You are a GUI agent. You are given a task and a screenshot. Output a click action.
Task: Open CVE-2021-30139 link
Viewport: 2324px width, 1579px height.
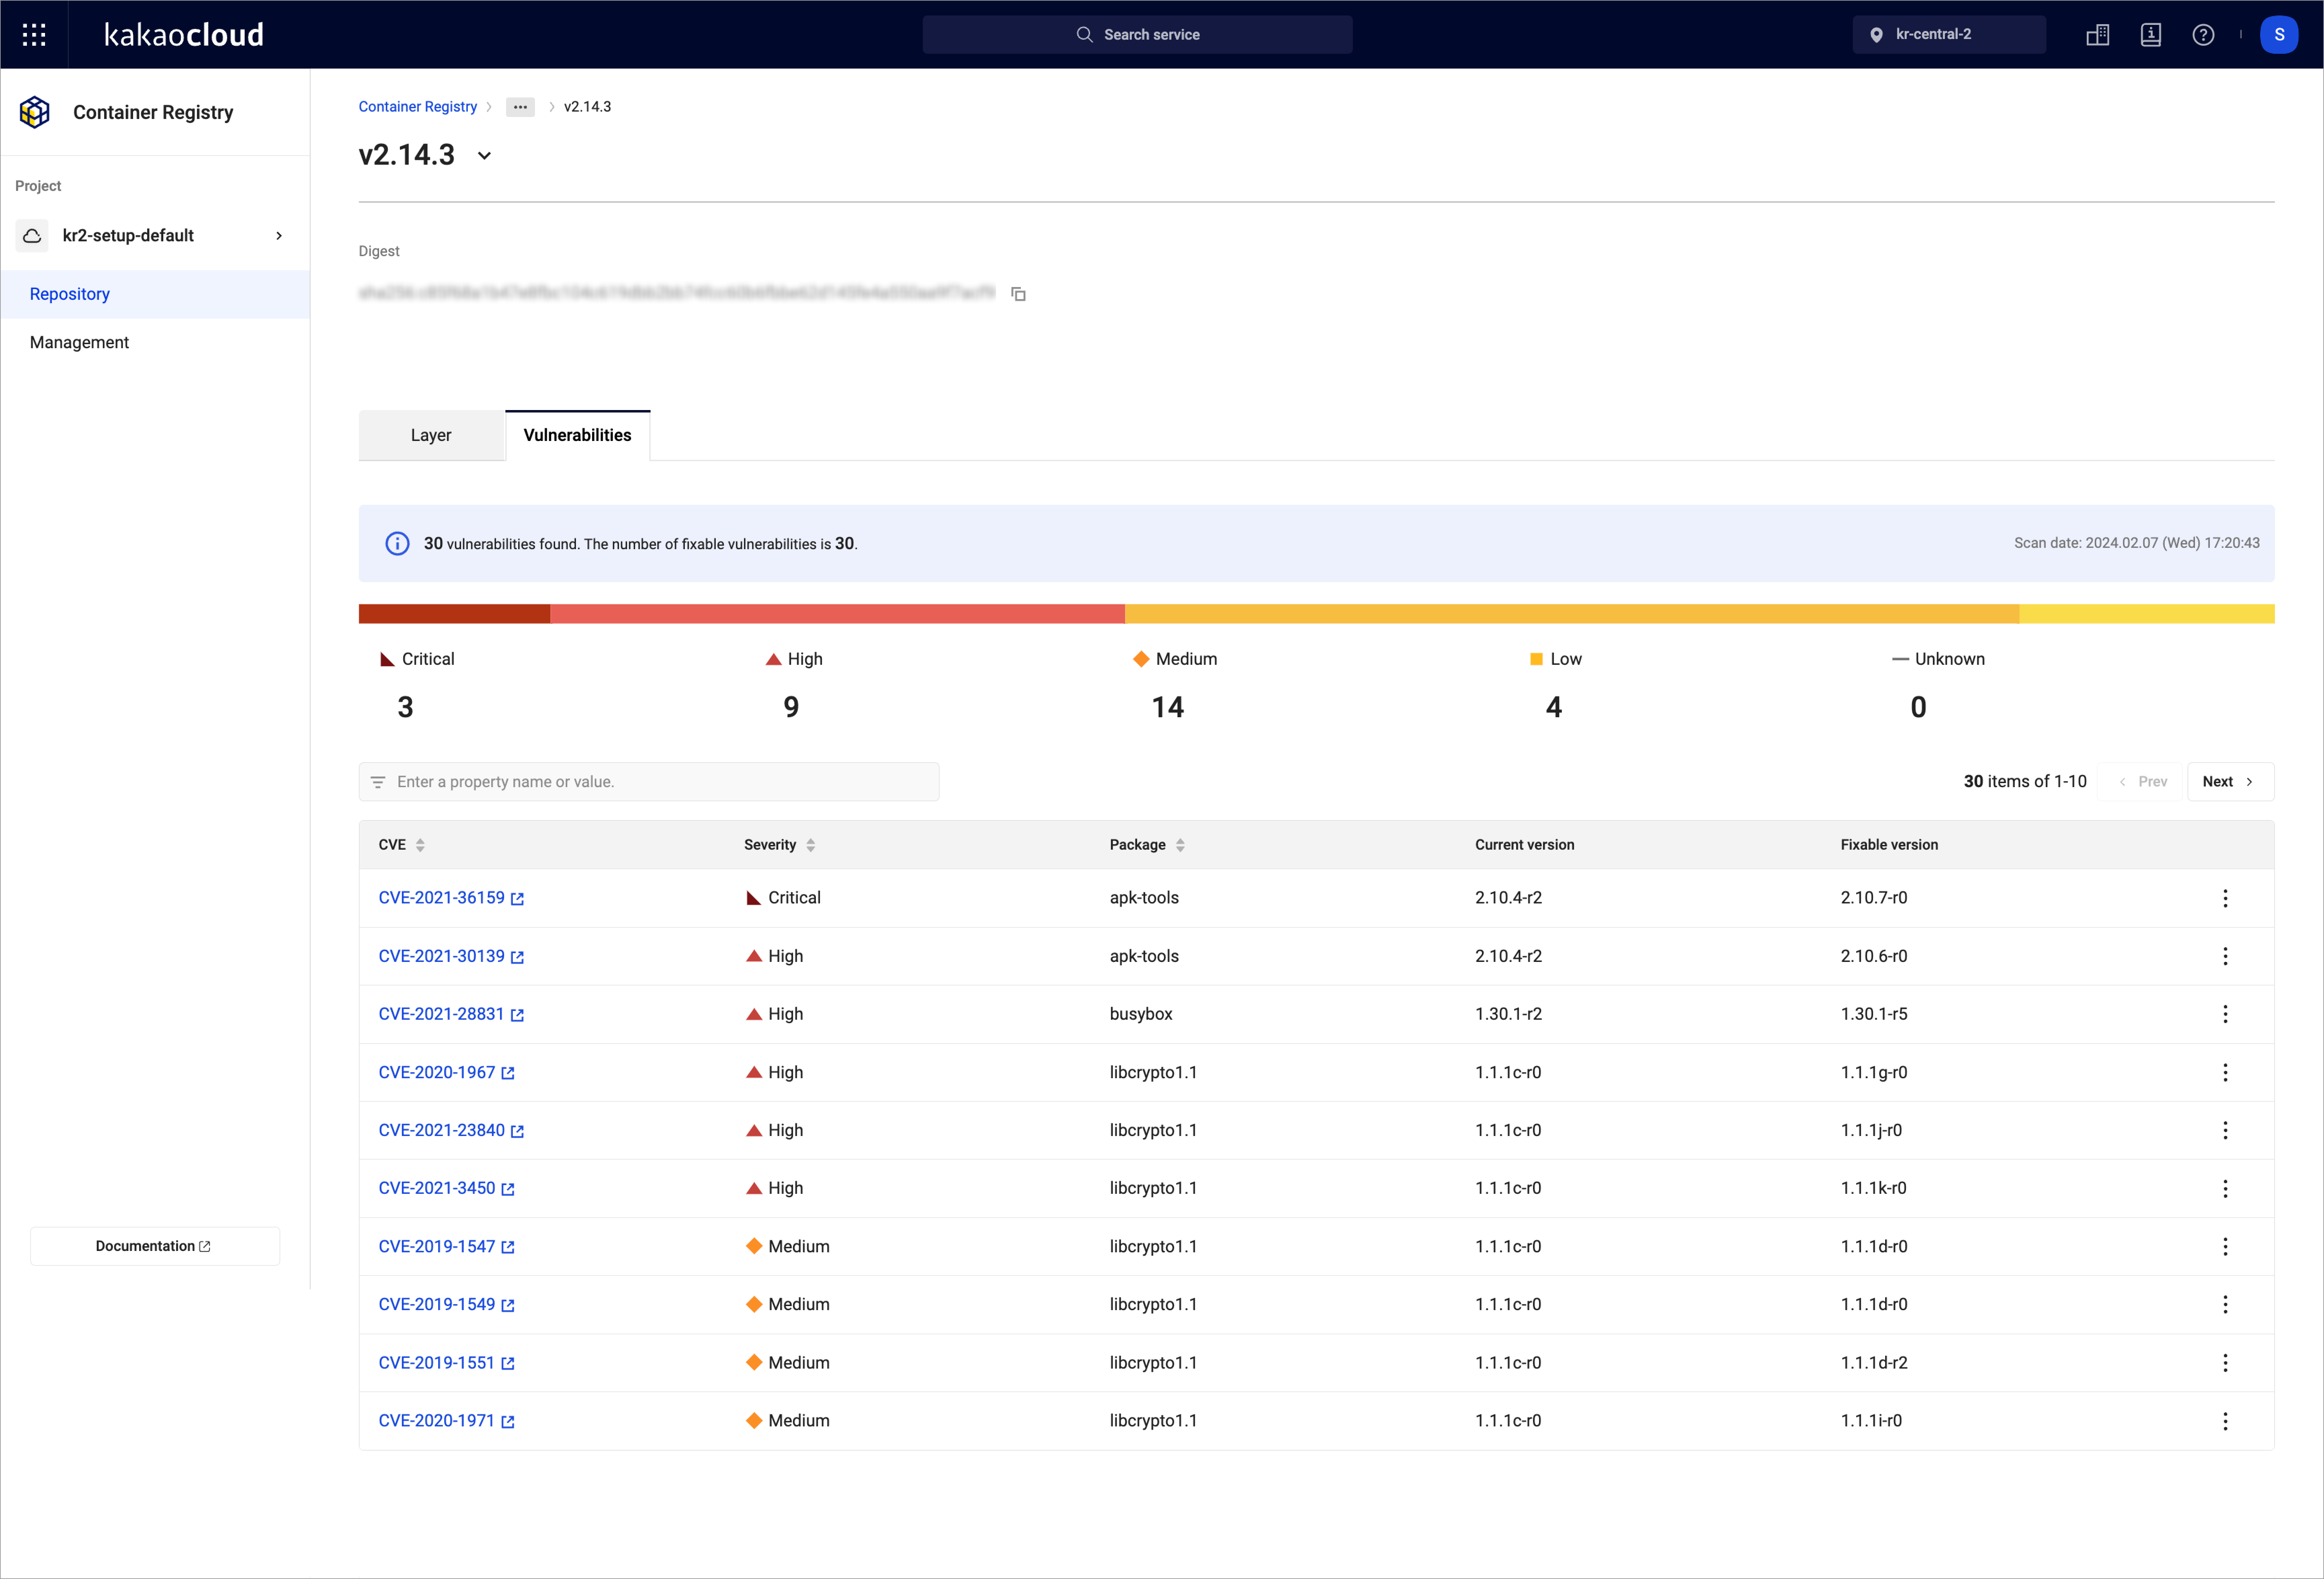[451, 956]
